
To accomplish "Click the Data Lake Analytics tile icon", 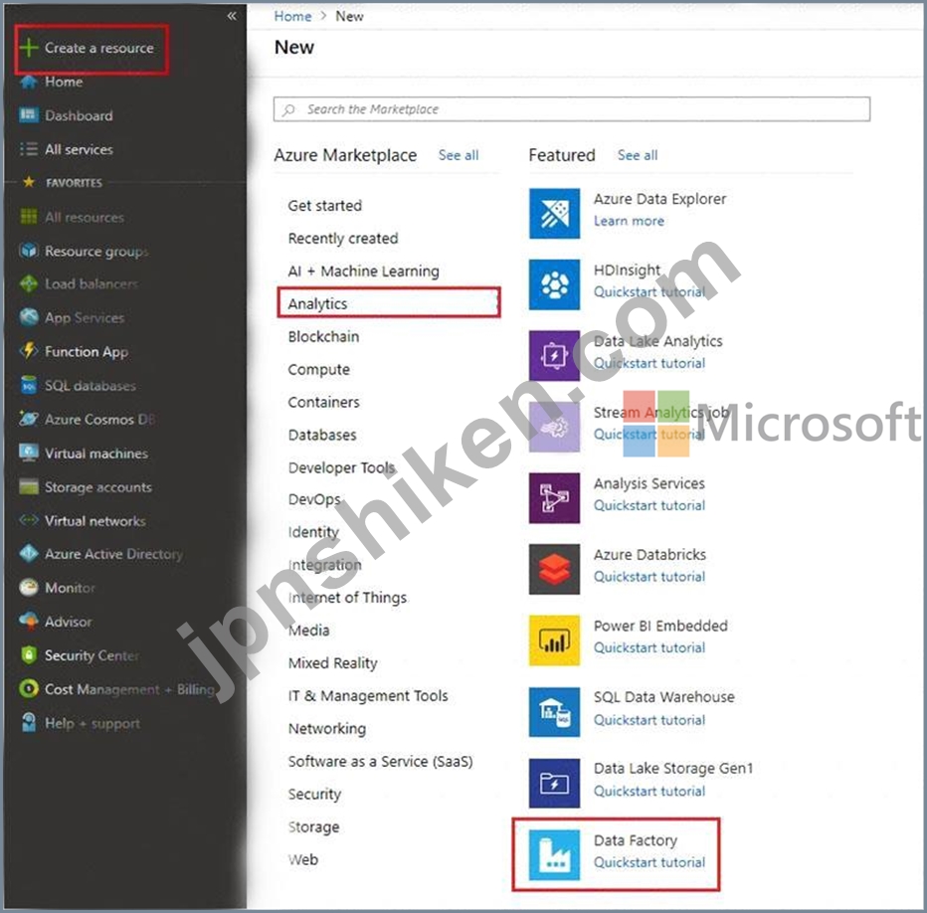I will click(554, 355).
